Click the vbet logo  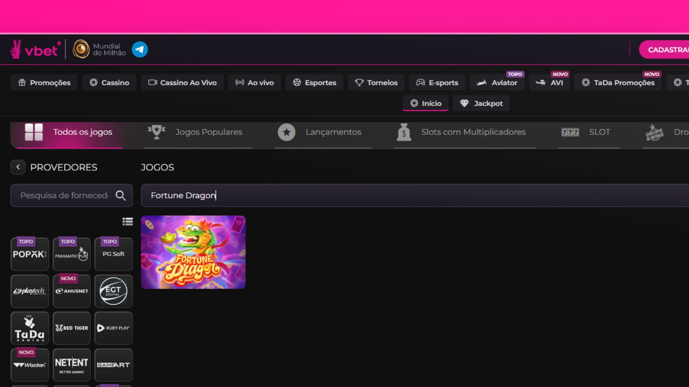36,49
